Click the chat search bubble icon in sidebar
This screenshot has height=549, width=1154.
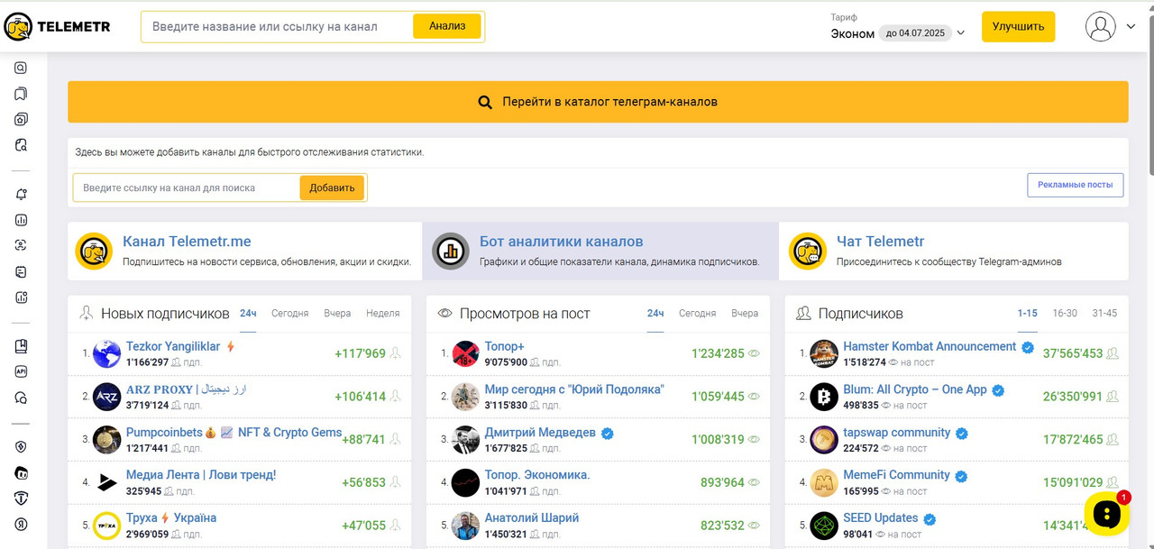tap(21, 398)
